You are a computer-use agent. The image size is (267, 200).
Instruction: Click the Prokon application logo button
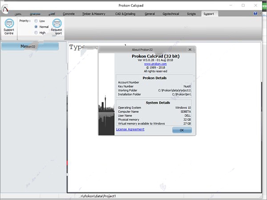(x=5, y=9)
